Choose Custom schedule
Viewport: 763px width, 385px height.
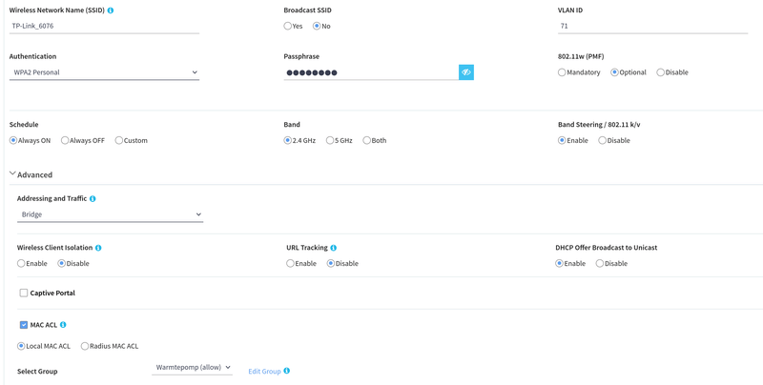click(118, 140)
